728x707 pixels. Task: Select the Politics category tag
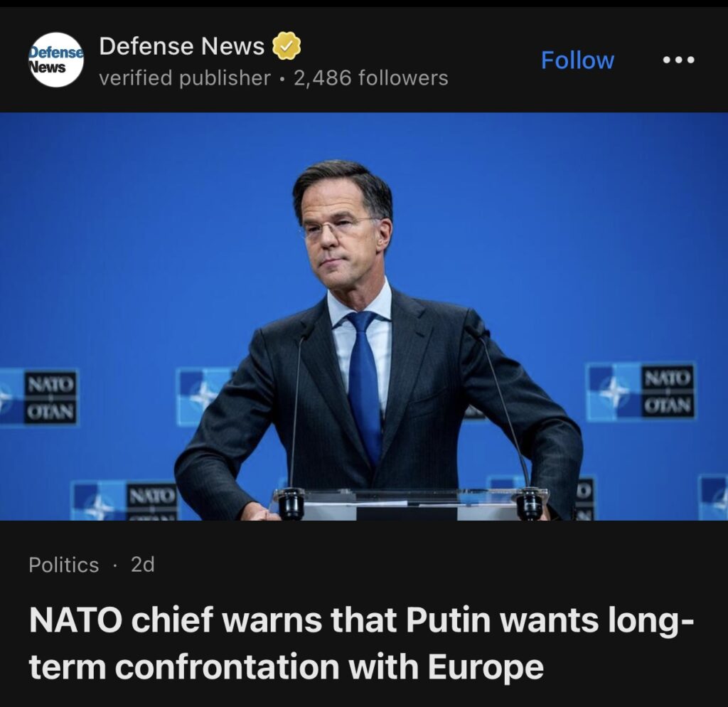point(63,565)
